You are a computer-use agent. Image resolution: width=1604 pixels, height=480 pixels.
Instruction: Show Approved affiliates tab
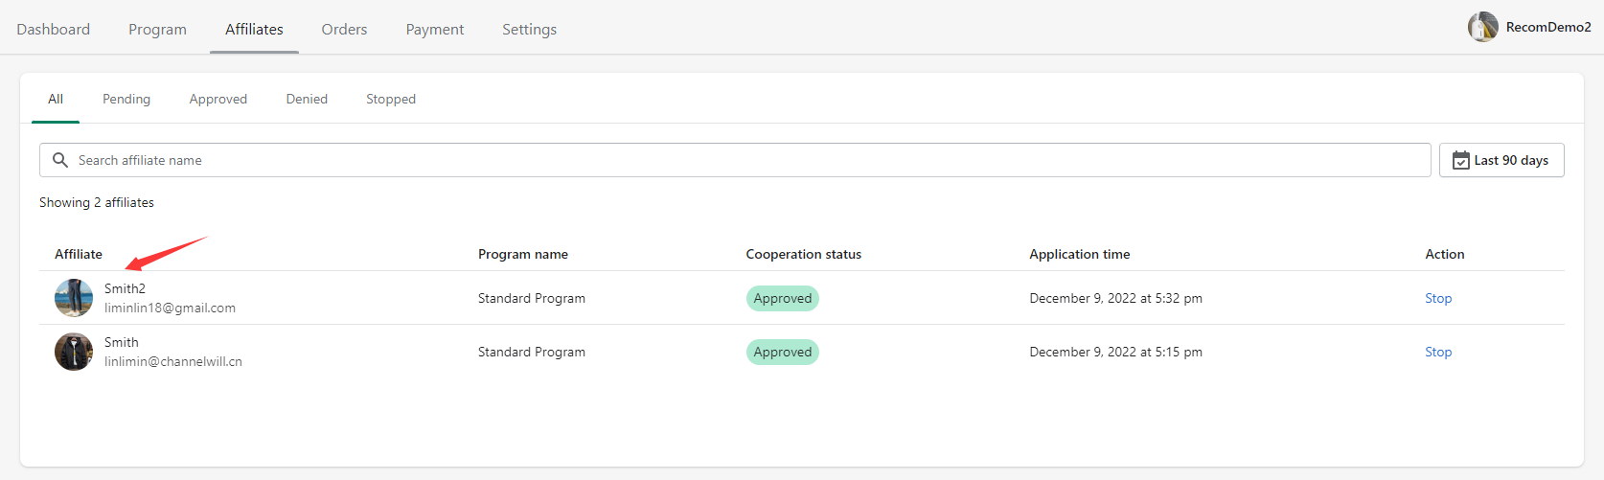click(218, 99)
